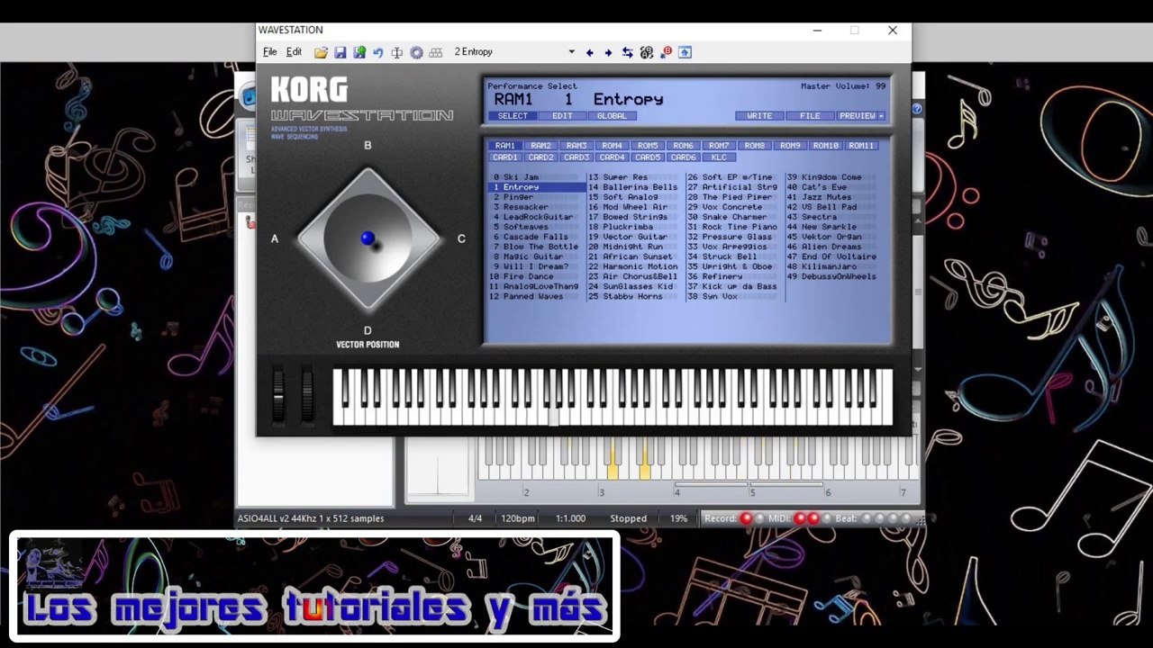The width and height of the screenshot is (1153, 648).
Task: Click the GLOBAL mode button
Action: pyautogui.click(x=613, y=116)
